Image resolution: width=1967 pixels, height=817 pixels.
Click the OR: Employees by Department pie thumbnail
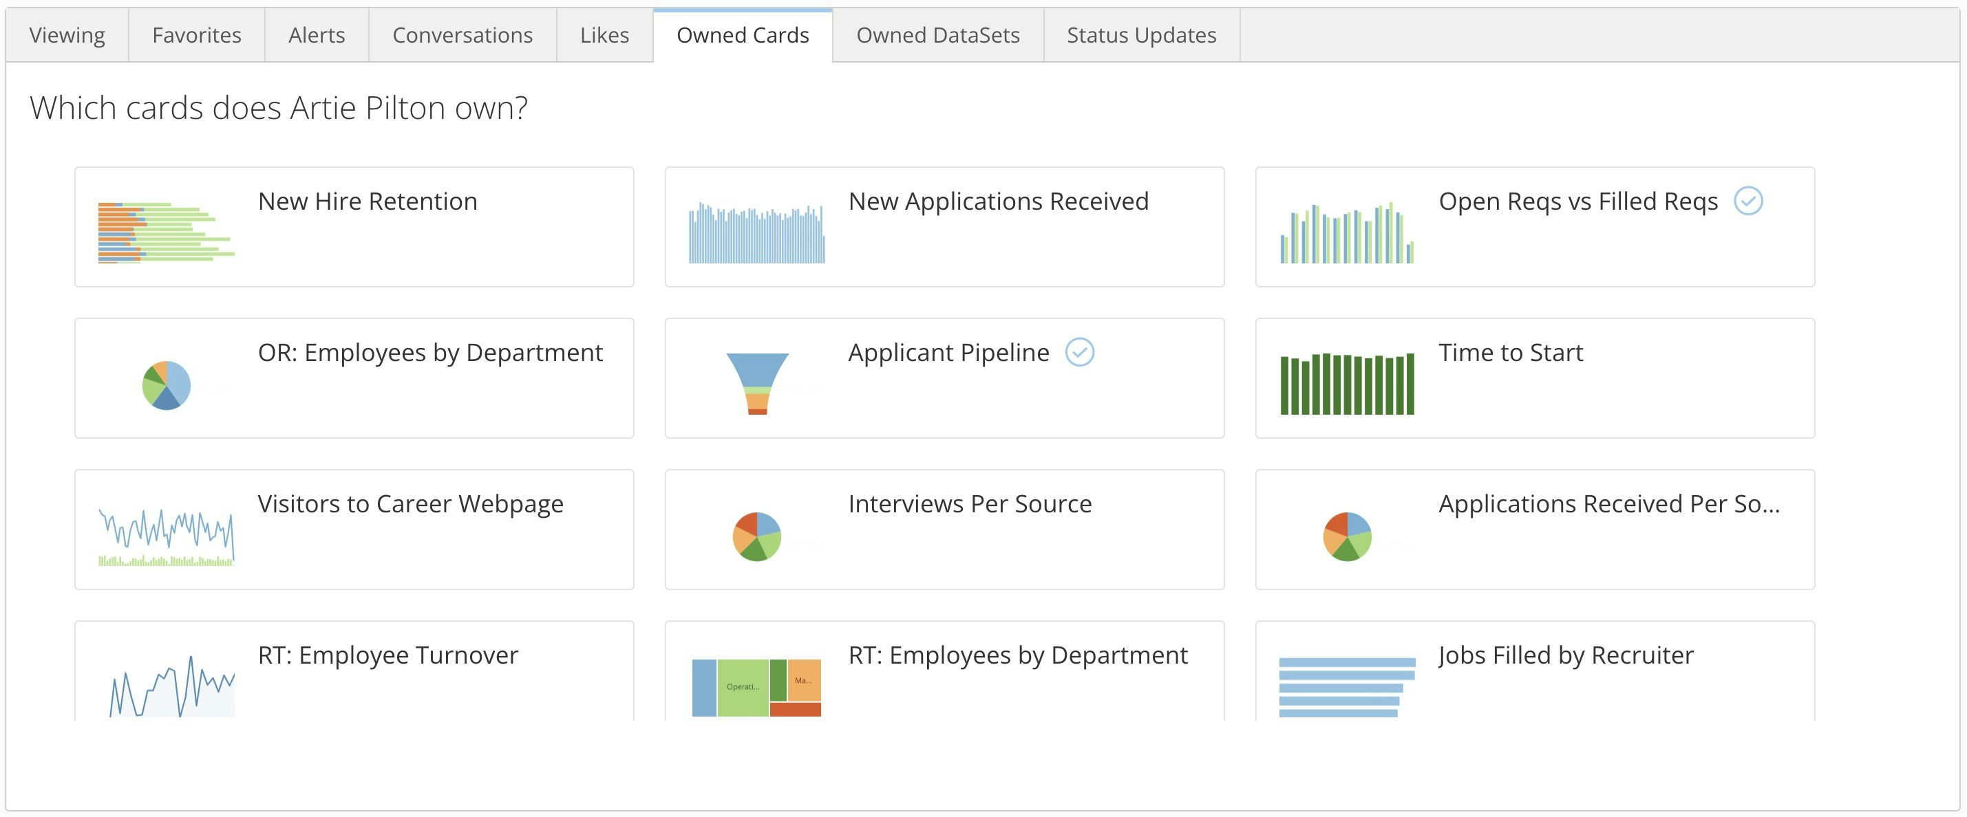click(166, 385)
